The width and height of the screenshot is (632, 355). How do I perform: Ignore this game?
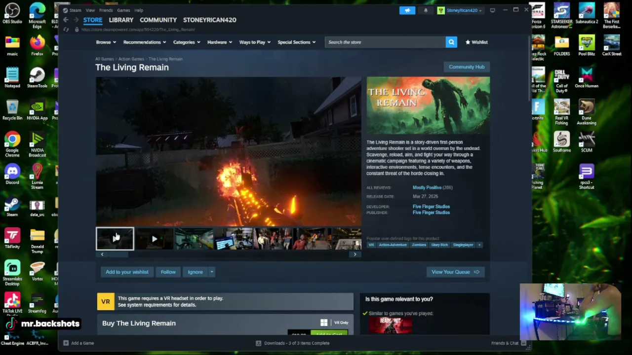[195, 272]
